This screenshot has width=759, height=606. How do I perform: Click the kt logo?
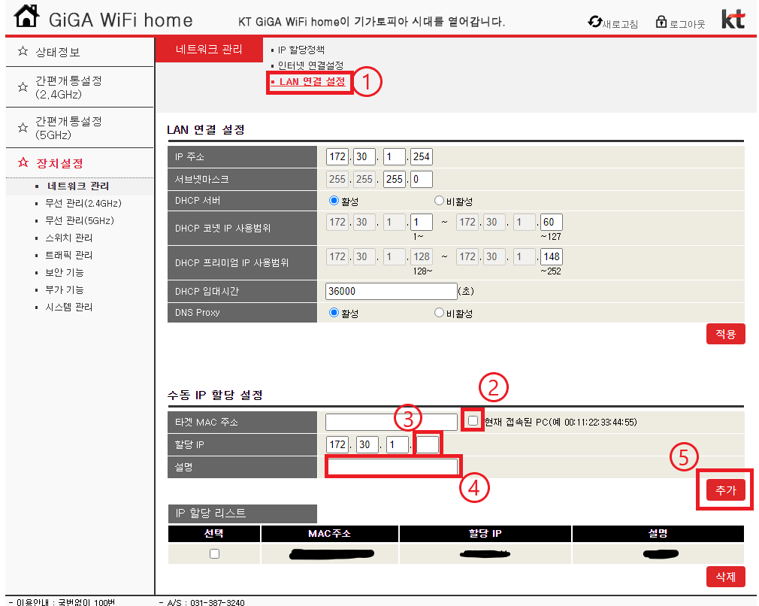[x=733, y=19]
